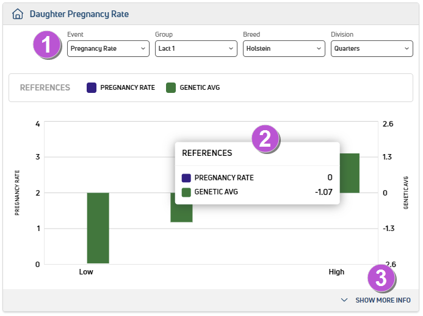Viewport: 423px width, 316px height.
Task: Open the Division dropdown set to Quarters
Action: (x=372, y=48)
